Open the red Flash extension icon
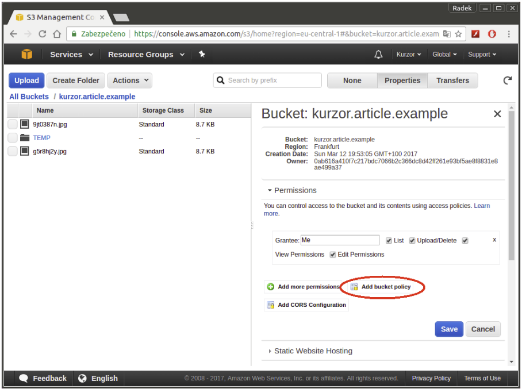522x389 pixels. (475, 34)
